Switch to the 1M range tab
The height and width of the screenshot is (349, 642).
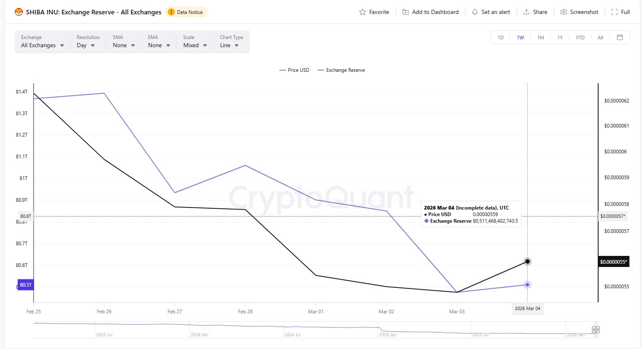(x=540, y=38)
